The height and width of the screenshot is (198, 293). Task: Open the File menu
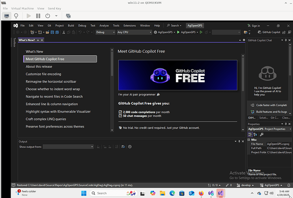click(23, 25)
